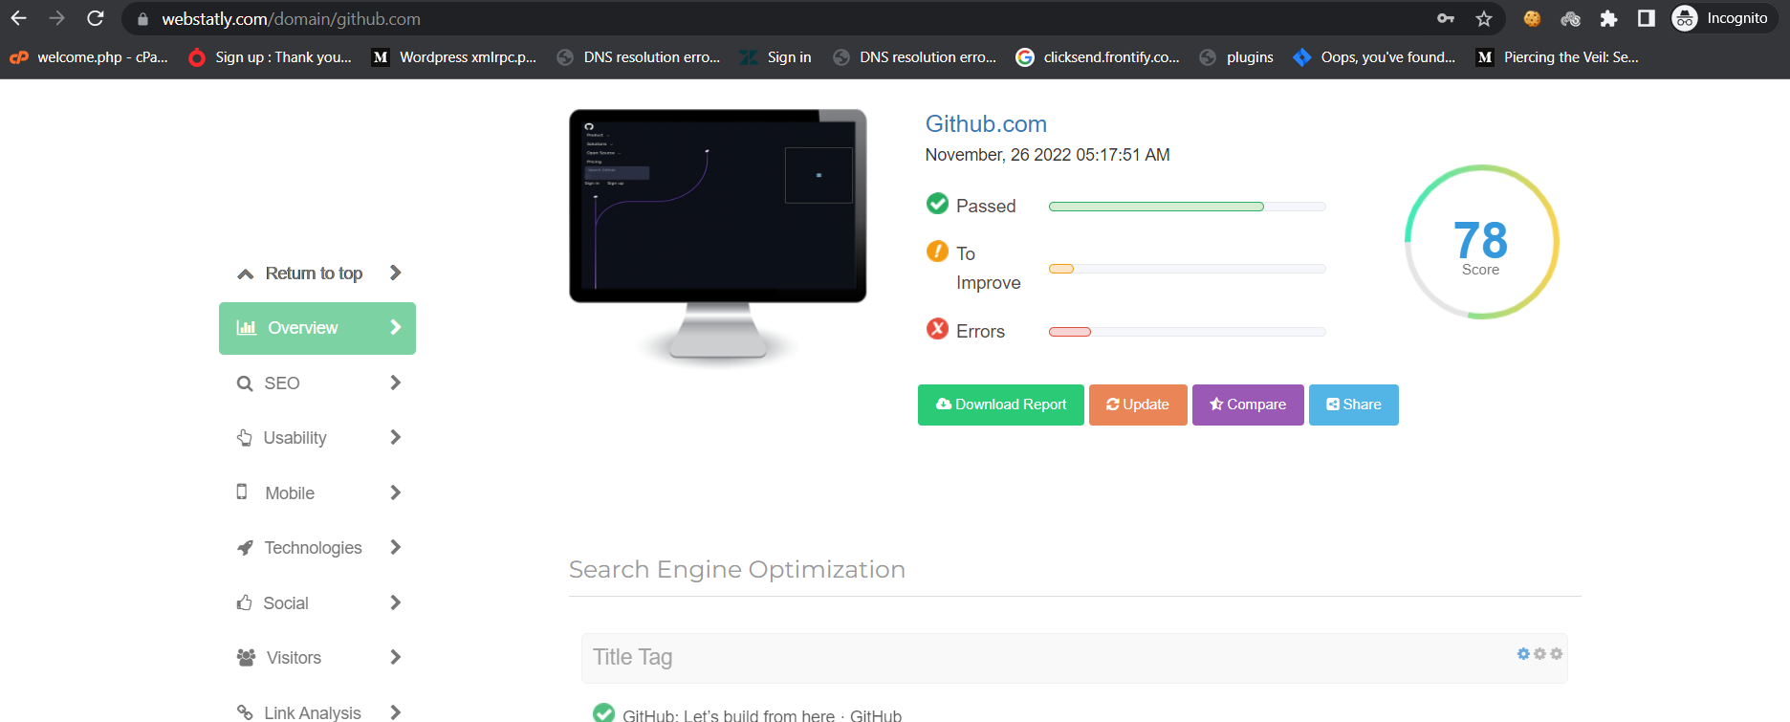
Task: Open the SEO sidebar section
Action: pyautogui.click(x=317, y=383)
